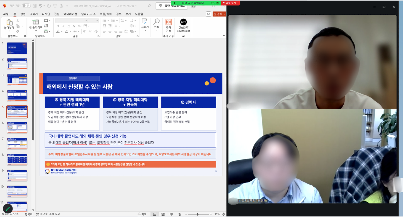Image resolution: width=403 pixels, height=217 pixels.
Task: Open the bullets list dropdown arrow
Action: [x=108, y=21]
